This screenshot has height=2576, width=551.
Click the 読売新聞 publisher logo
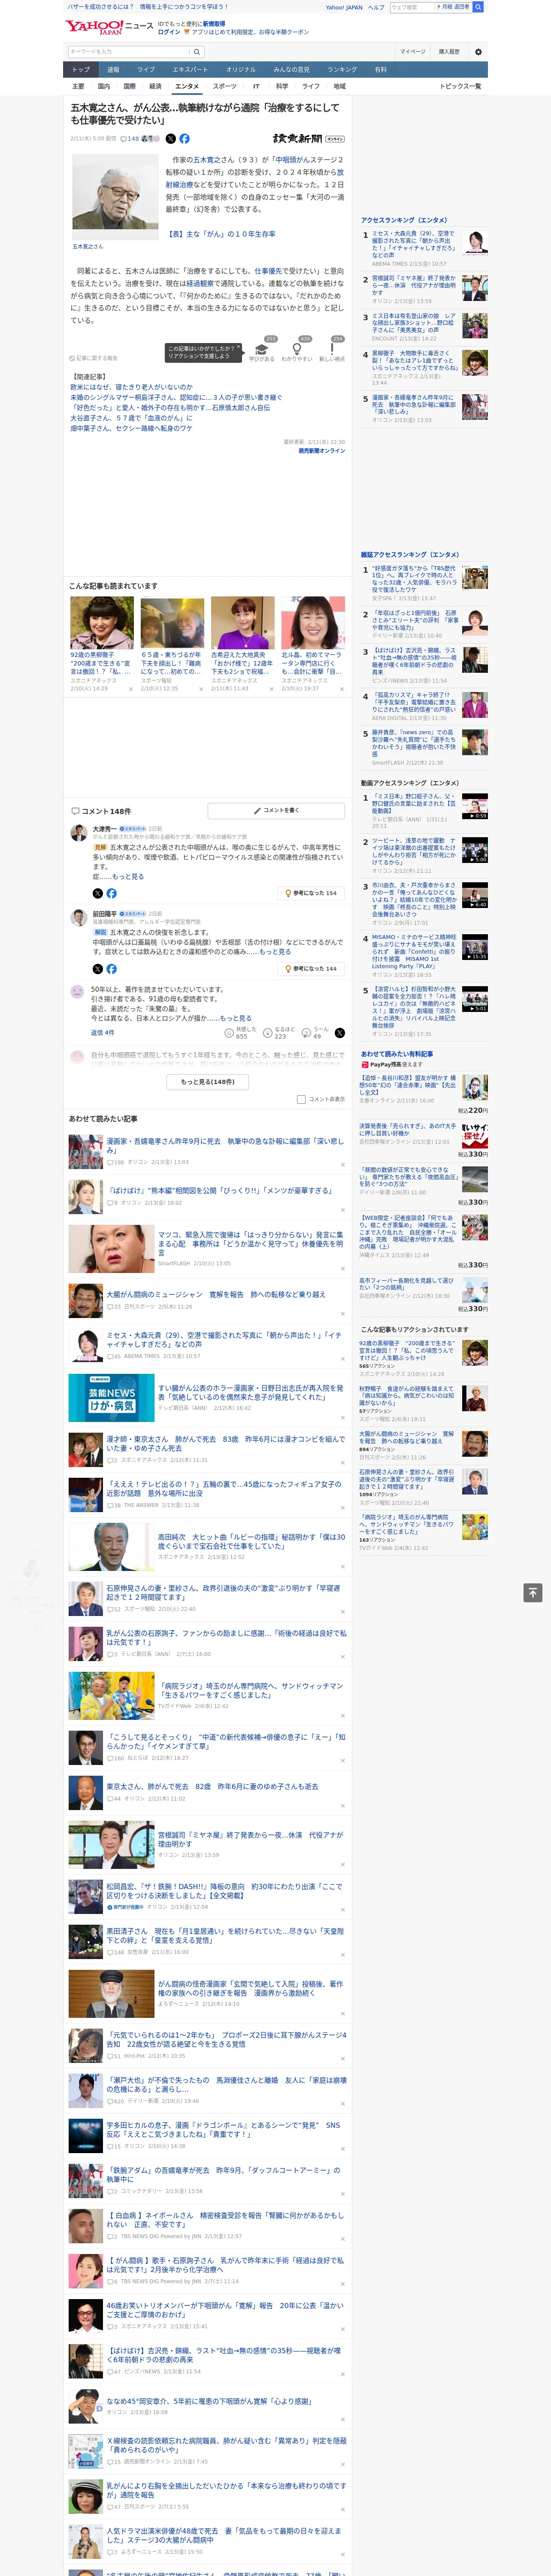(308, 139)
